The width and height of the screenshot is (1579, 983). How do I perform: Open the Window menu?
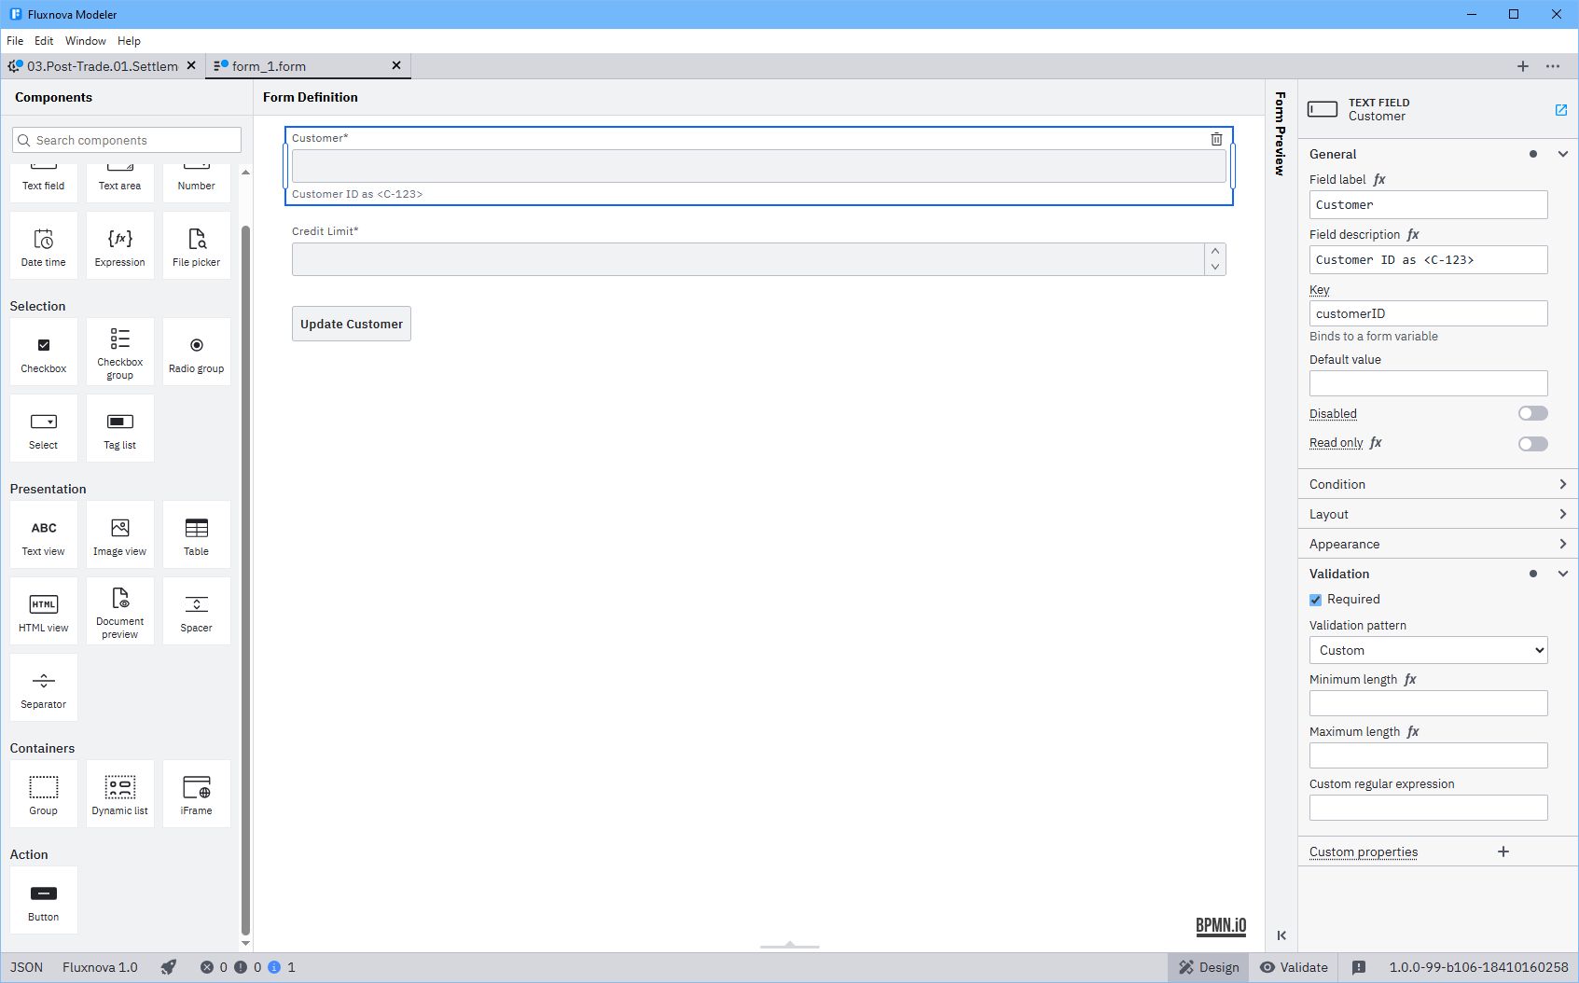click(x=85, y=41)
